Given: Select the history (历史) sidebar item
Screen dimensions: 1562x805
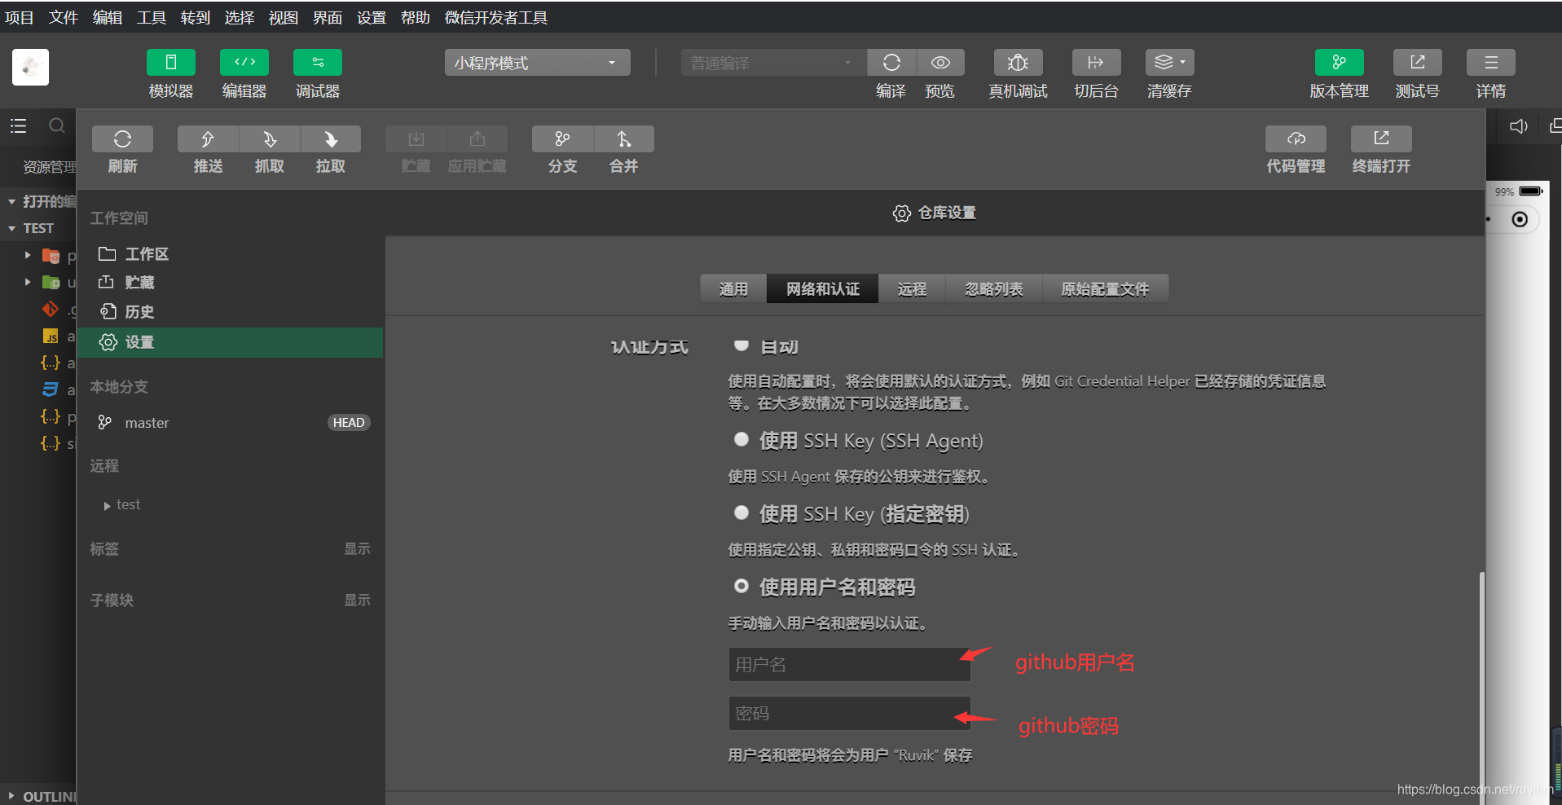Looking at the screenshot, I should click(x=231, y=312).
